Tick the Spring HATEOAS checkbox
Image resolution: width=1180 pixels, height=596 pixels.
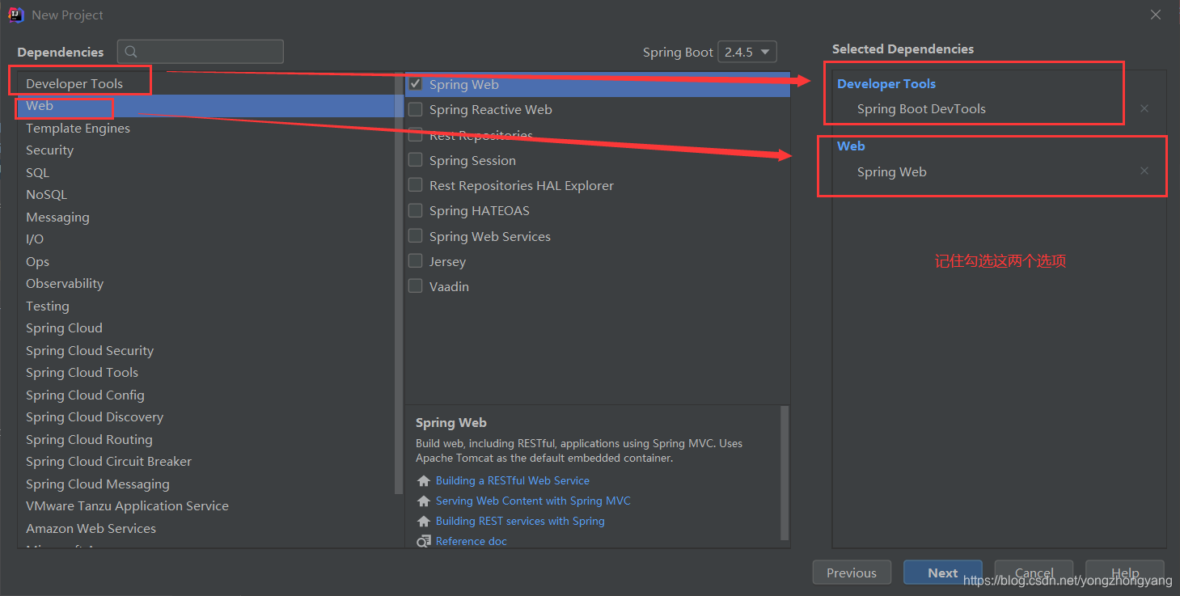[416, 210]
